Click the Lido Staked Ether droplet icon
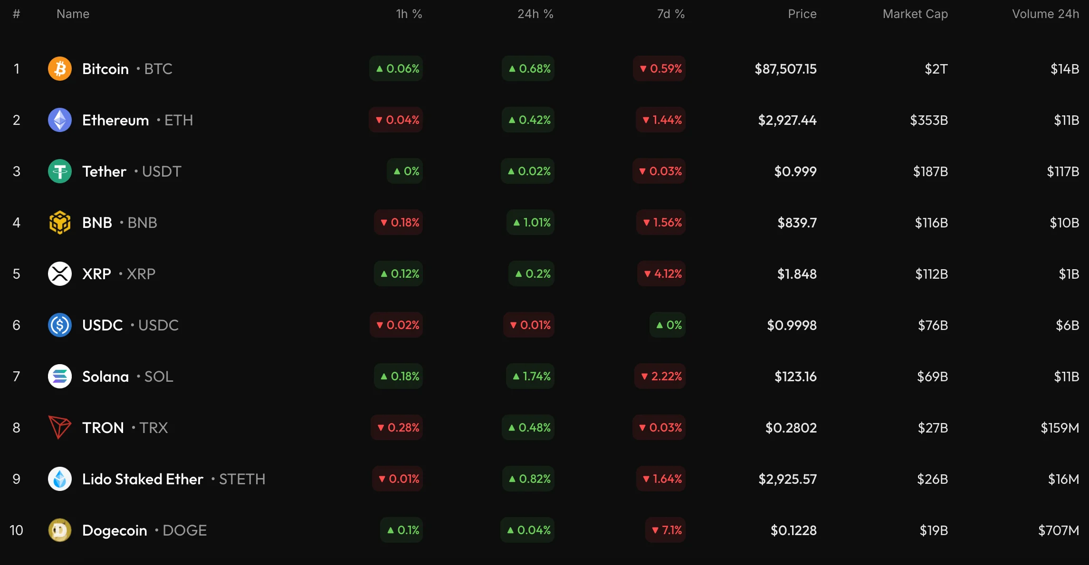Screen dimensions: 1089x565 coord(60,479)
